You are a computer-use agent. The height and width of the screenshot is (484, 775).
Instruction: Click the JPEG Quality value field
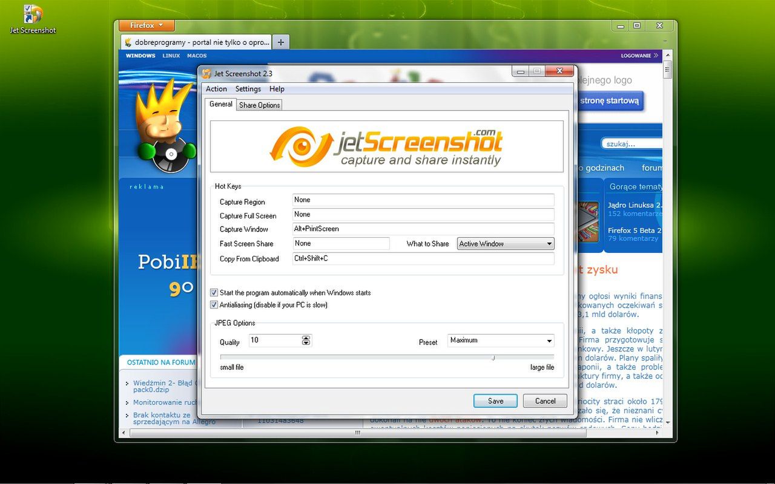pos(274,341)
